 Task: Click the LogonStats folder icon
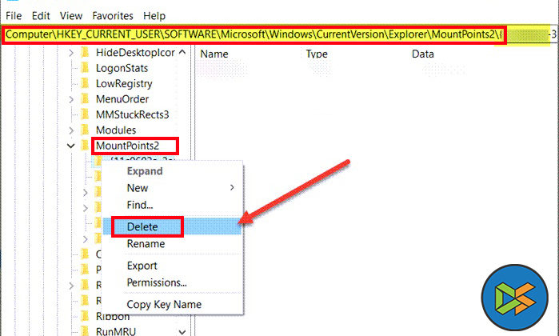pos(85,68)
